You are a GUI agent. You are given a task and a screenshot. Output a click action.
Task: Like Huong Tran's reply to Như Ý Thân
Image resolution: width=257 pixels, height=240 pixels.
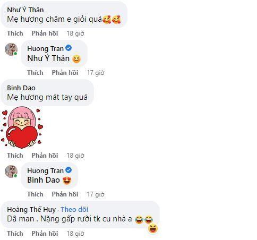[35, 73]
